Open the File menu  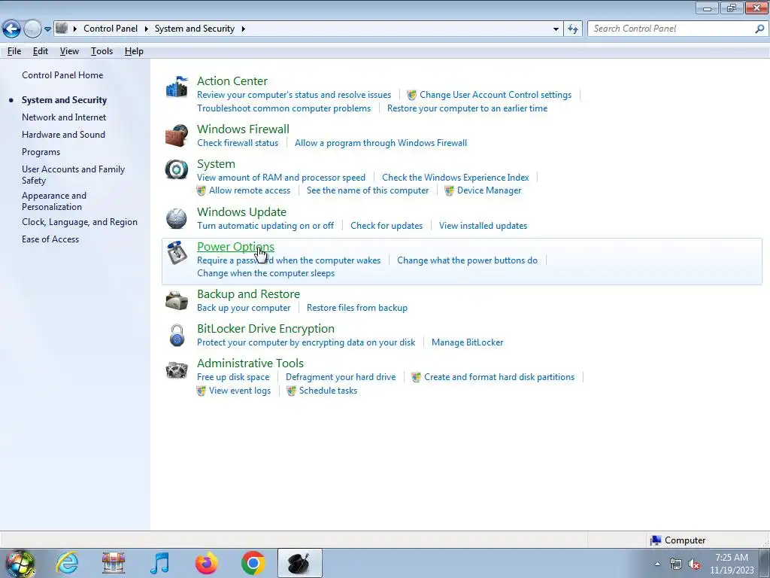pyautogui.click(x=14, y=51)
